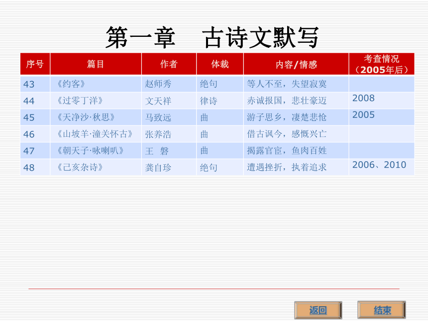Click the poem title 《过零丁洋》

(x=80, y=101)
